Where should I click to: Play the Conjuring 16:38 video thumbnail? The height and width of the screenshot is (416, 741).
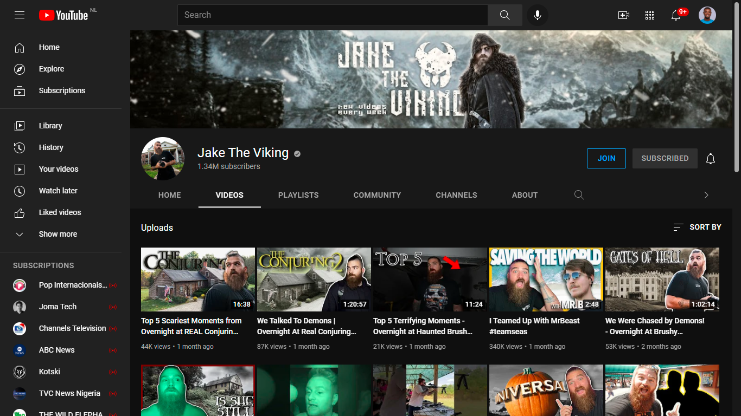click(198, 279)
